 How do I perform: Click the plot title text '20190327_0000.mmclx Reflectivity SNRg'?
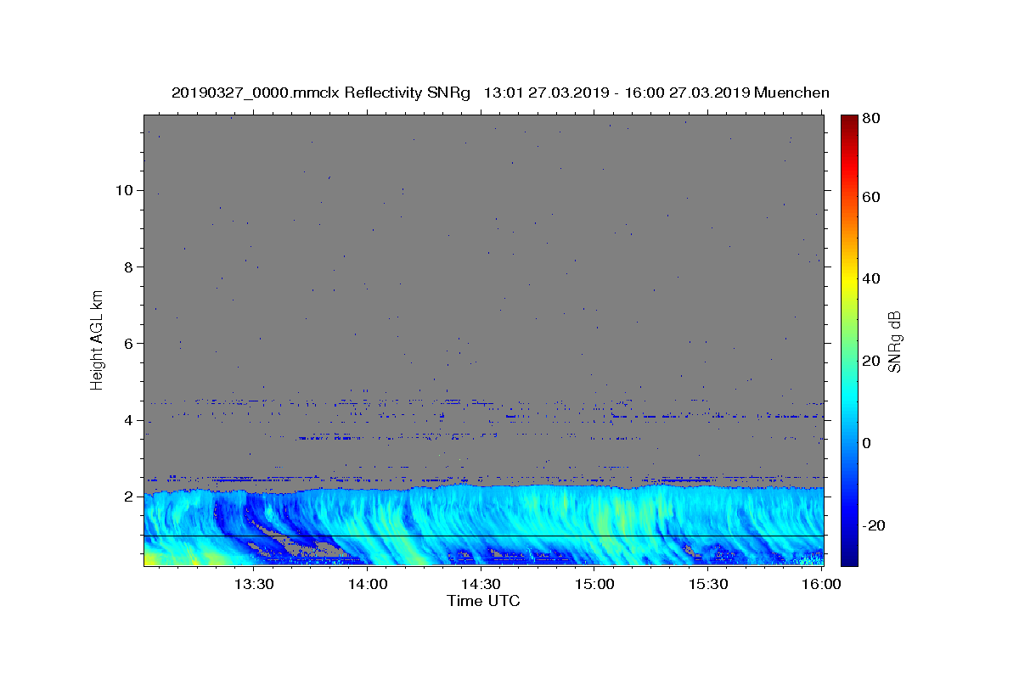click(321, 93)
